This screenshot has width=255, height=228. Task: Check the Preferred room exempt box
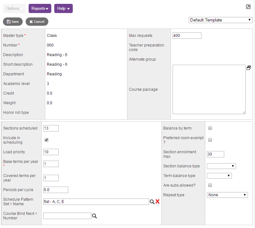(x=210, y=140)
